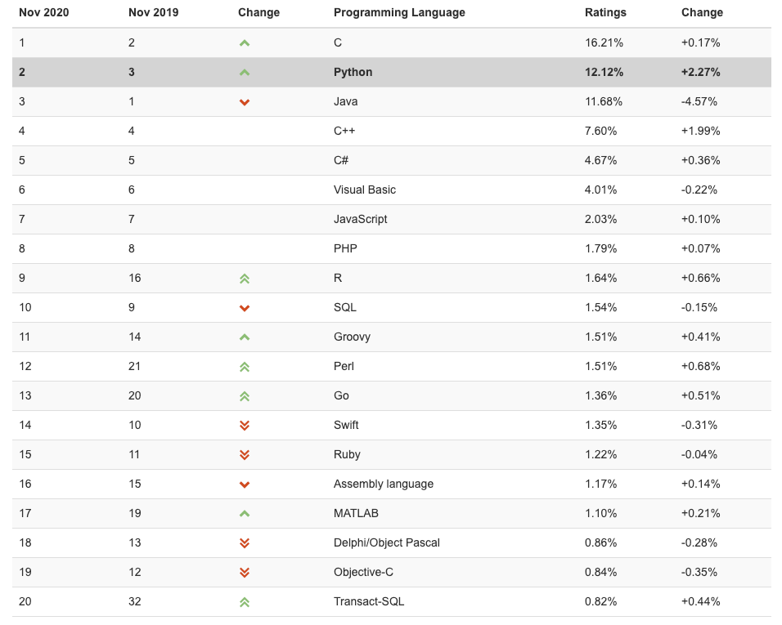The height and width of the screenshot is (625, 782).
Task: Click the double down arrow for Objective-C
Action: (x=244, y=573)
